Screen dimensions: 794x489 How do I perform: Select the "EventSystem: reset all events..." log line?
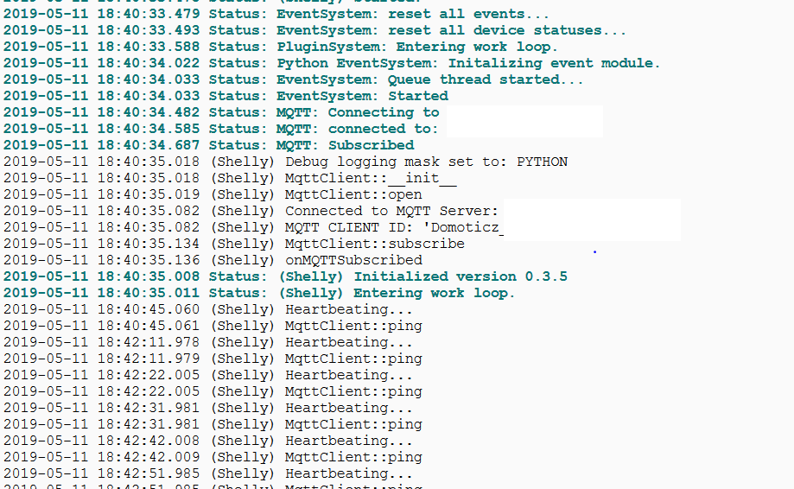tap(276, 14)
